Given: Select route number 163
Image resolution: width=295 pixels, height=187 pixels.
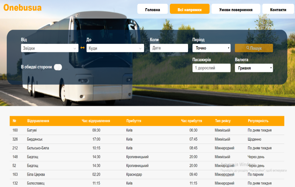Looking at the screenshot, I should 15,175.
